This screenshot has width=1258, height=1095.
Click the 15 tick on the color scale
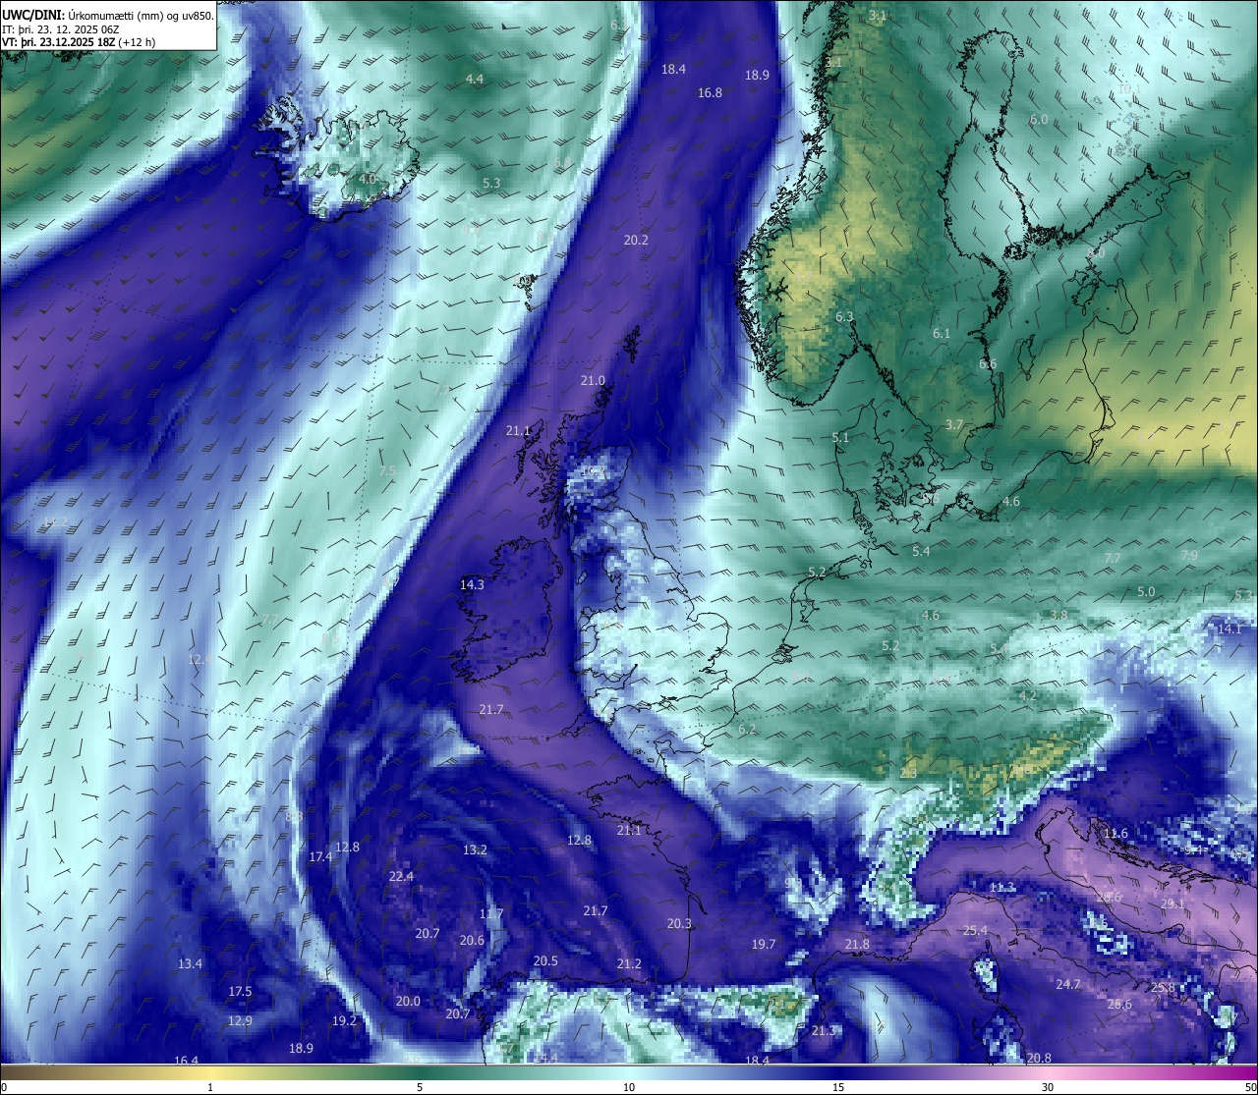[x=838, y=1087]
